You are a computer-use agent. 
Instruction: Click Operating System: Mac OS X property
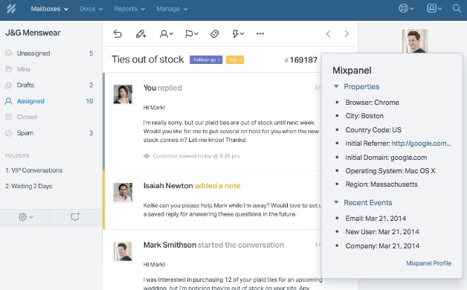tap(390, 171)
